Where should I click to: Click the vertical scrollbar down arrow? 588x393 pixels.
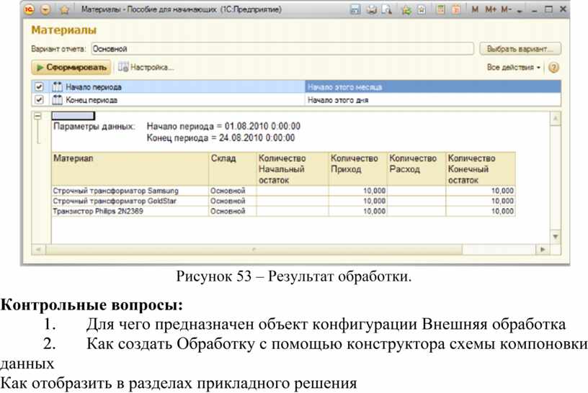[x=556, y=237]
